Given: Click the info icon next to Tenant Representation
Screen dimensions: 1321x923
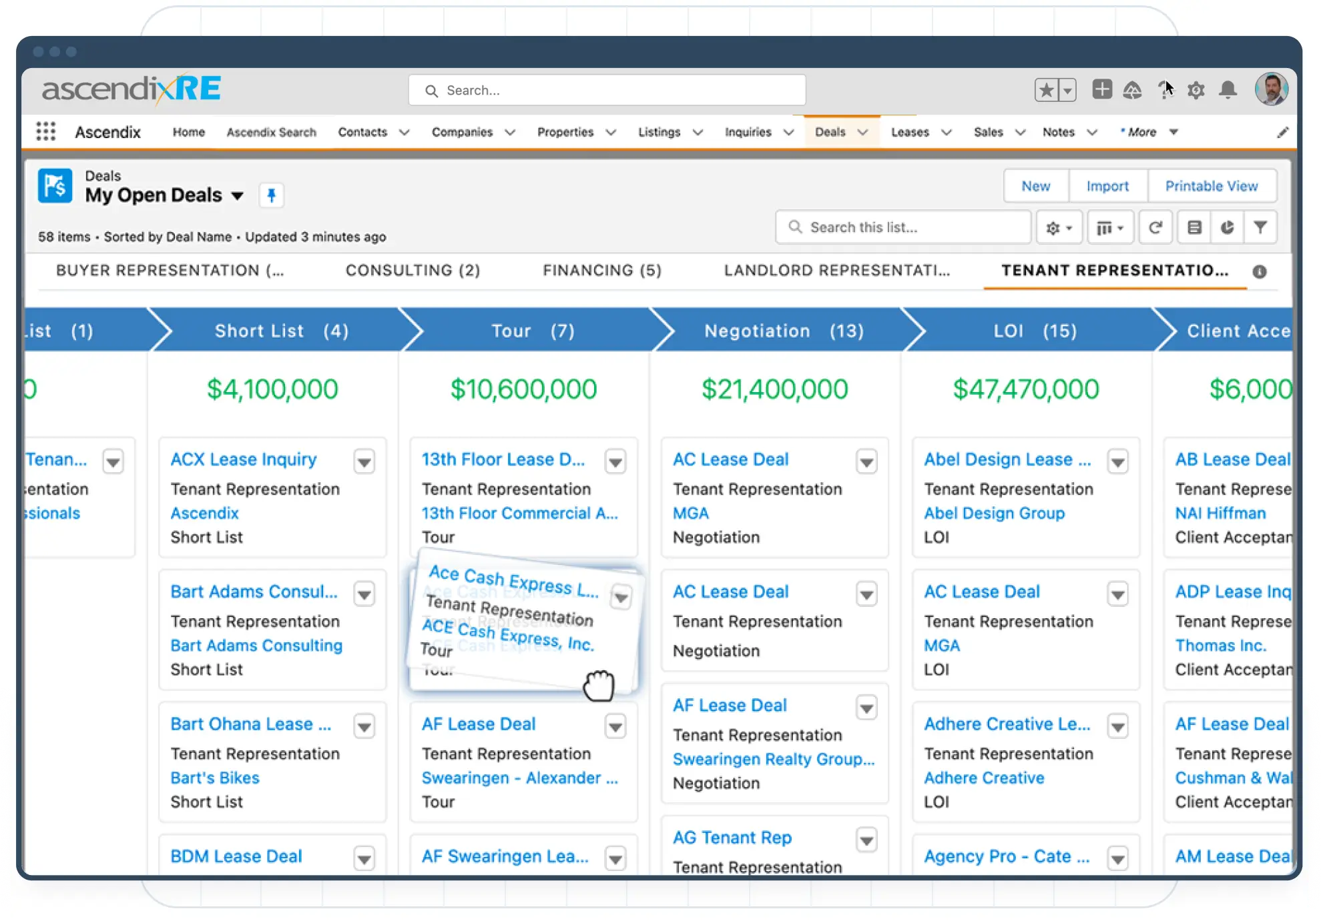Looking at the screenshot, I should tap(1260, 271).
